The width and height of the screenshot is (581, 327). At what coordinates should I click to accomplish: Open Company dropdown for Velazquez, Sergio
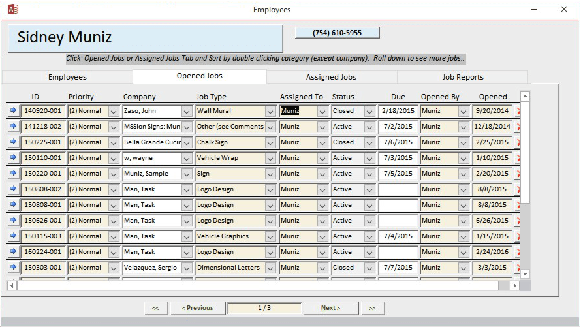click(187, 268)
